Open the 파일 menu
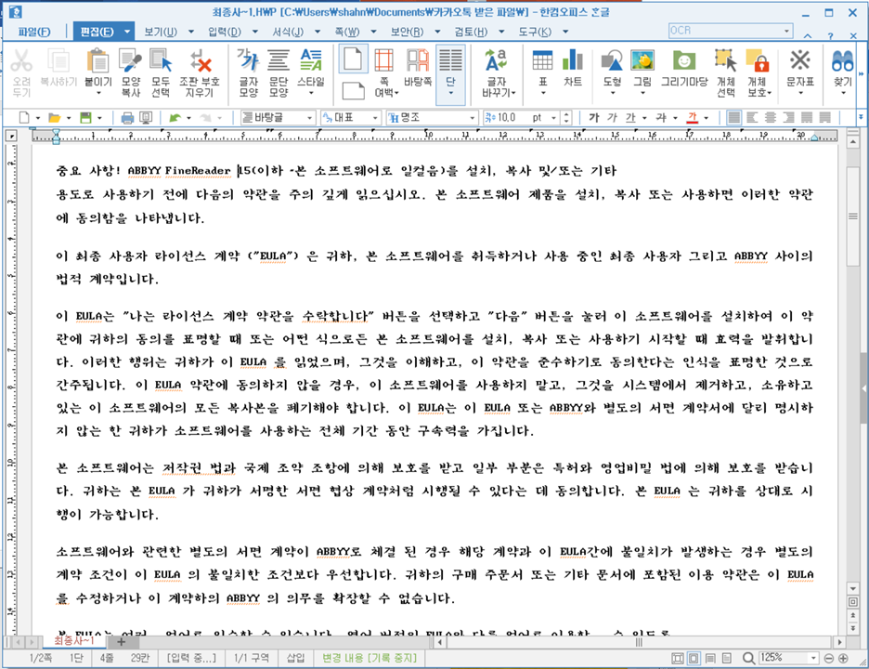869x669 pixels. (34, 33)
